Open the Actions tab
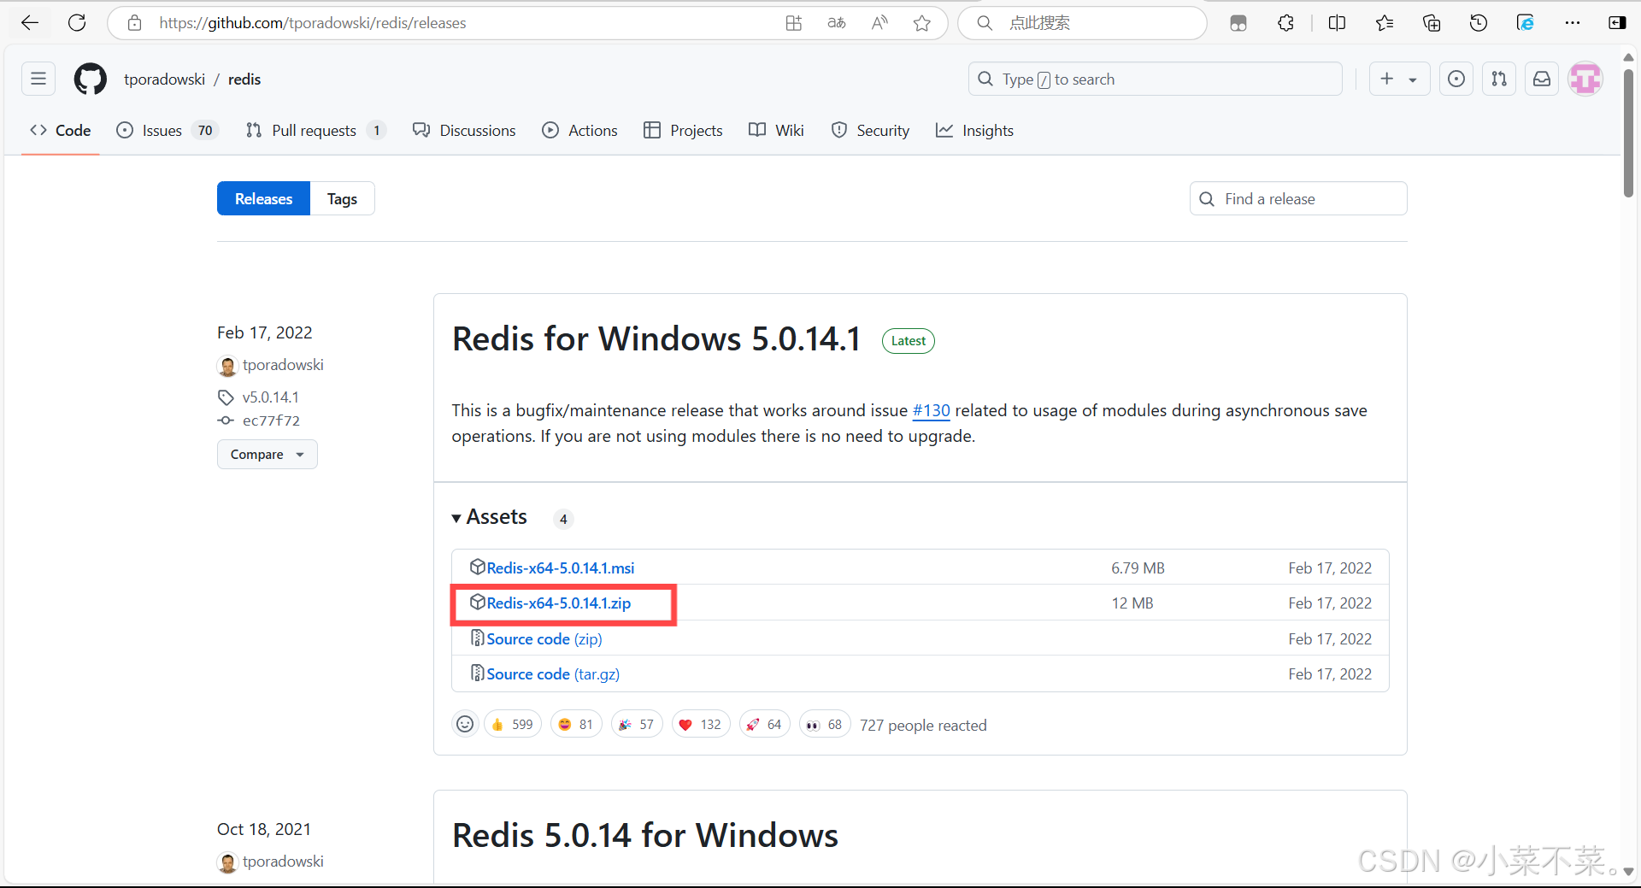Screen dimensions: 1641x888 click(579, 130)
